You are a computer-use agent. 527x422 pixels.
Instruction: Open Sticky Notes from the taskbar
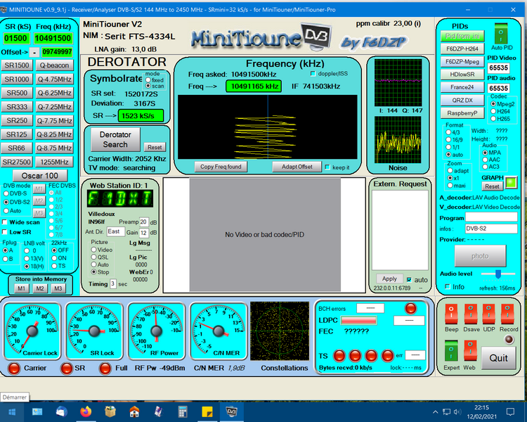(207, 411)
